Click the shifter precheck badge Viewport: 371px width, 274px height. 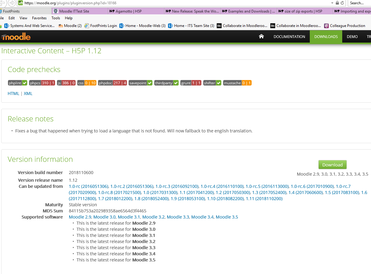212,83
